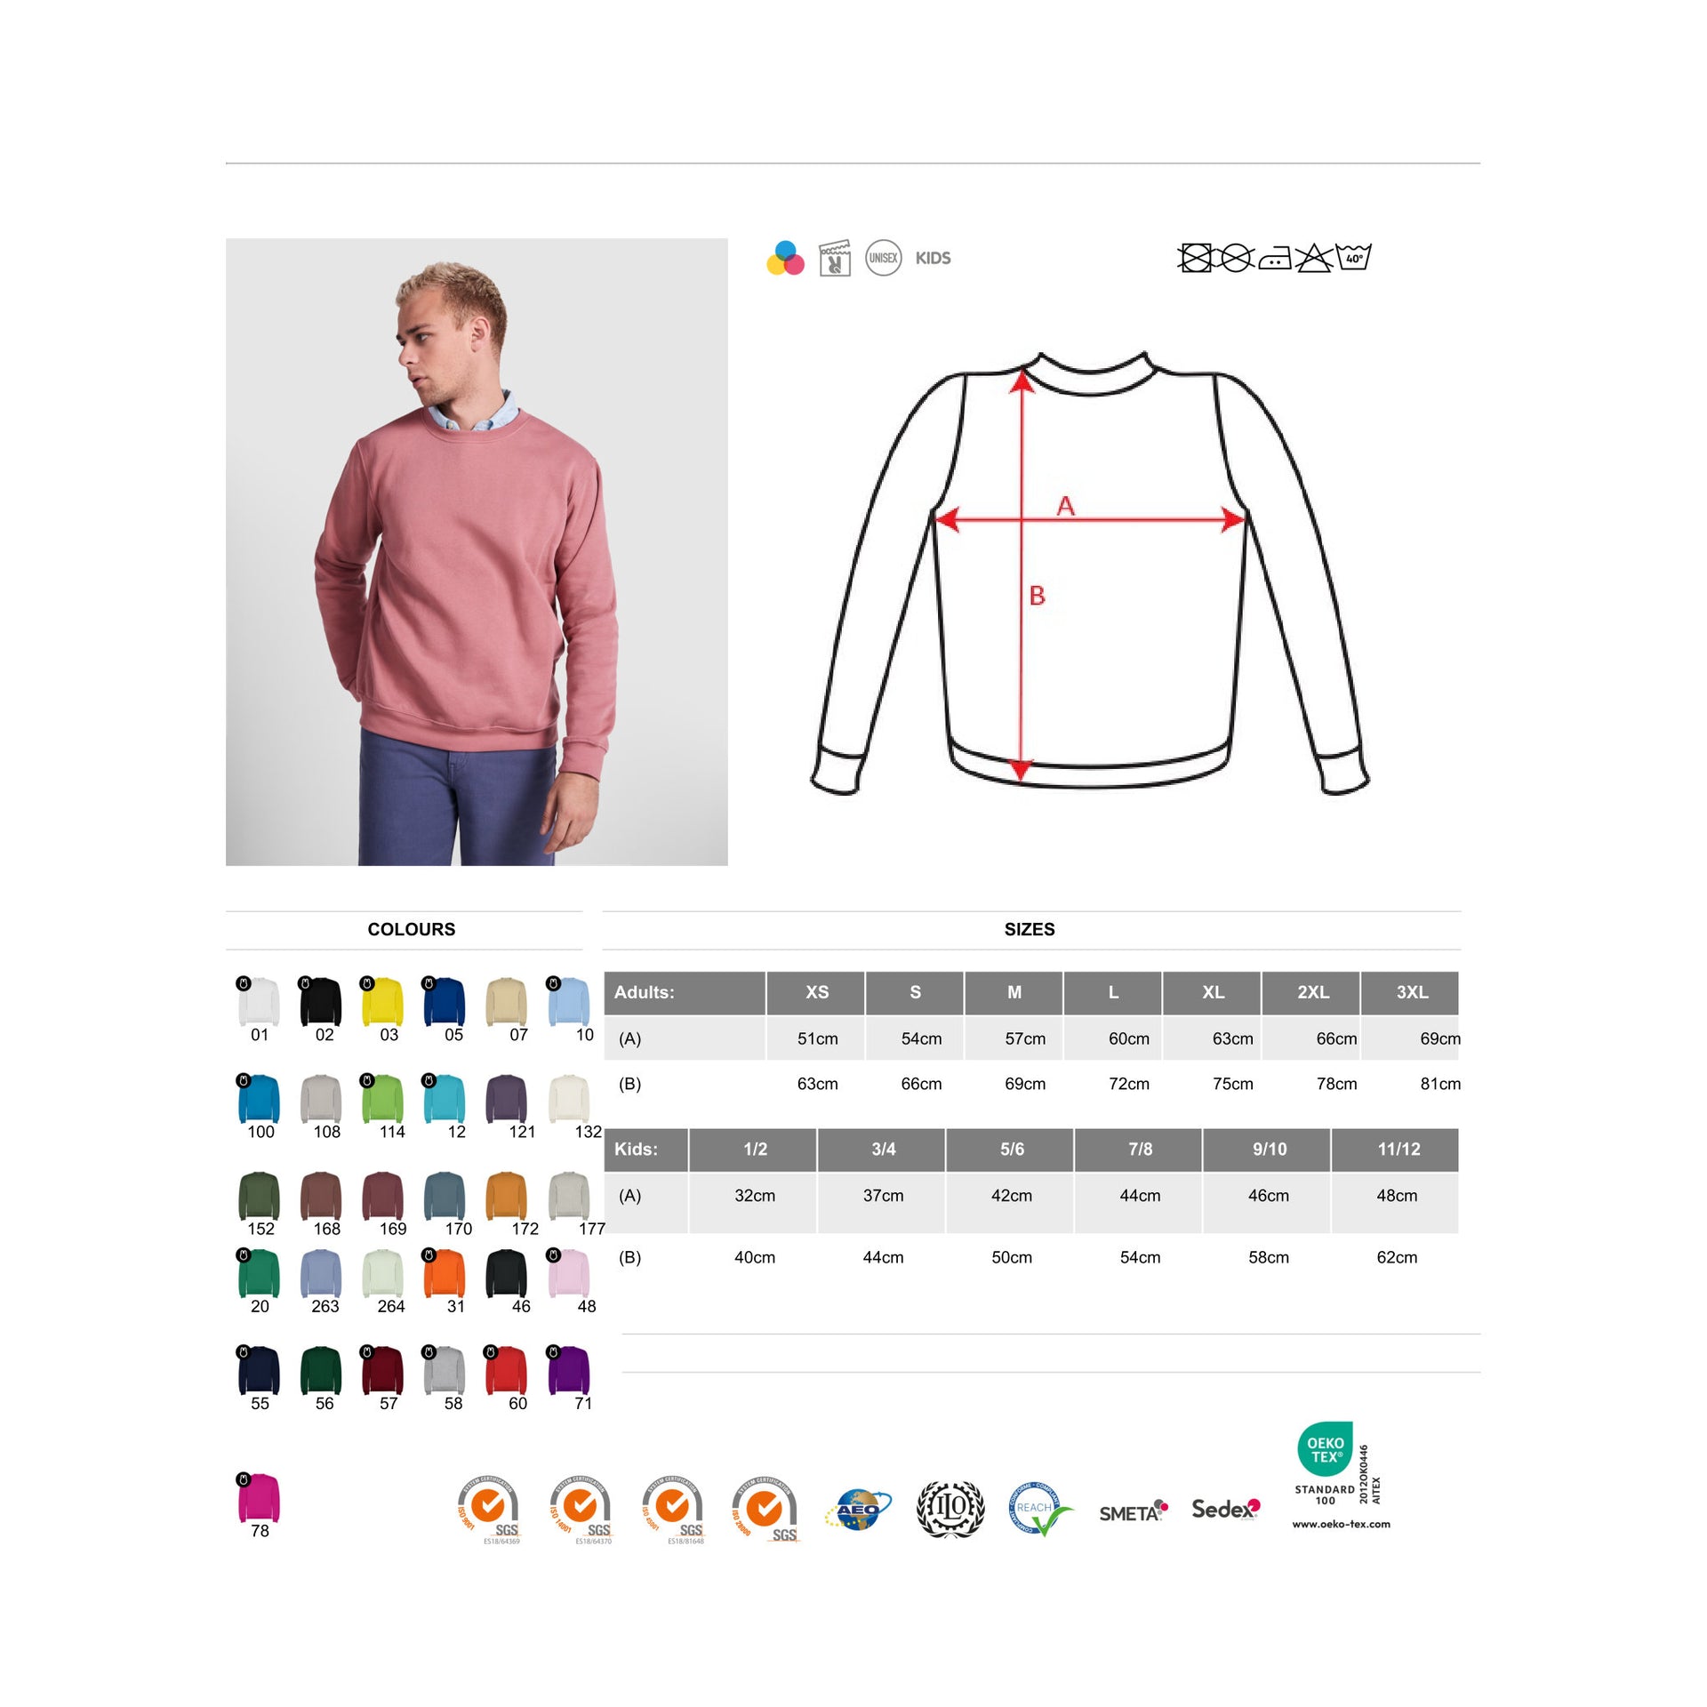Select the orange sweatshirt colour 31

click(x=445, y=1273)
